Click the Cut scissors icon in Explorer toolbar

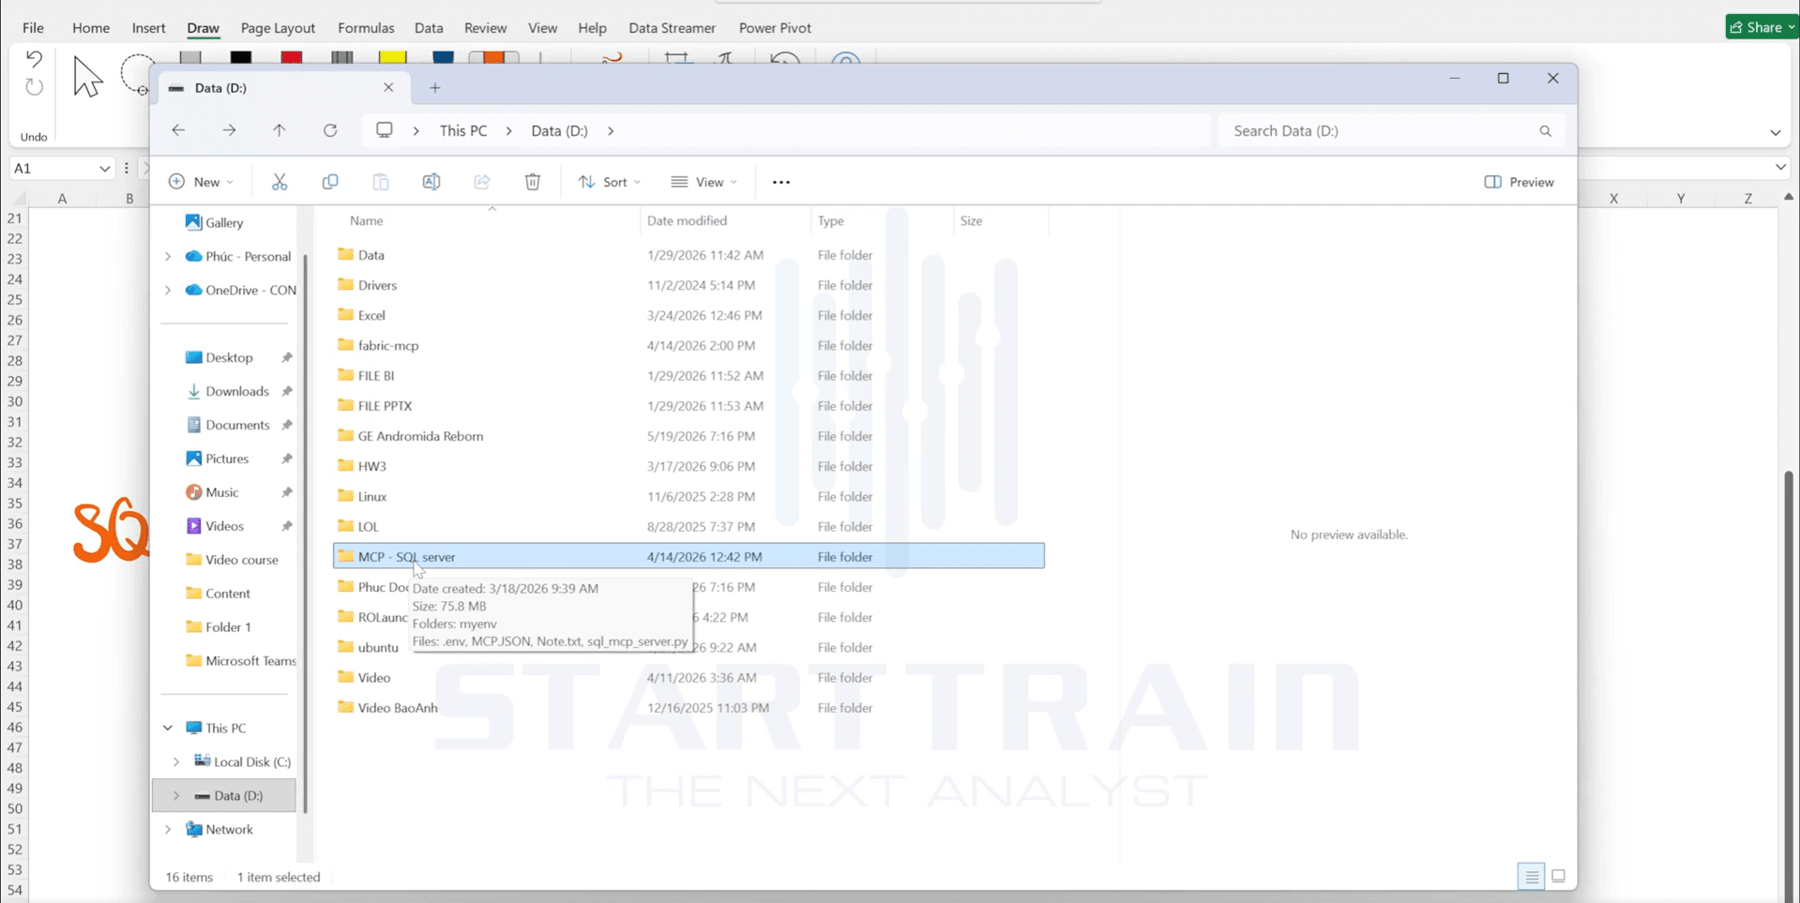tap(280, 182)
